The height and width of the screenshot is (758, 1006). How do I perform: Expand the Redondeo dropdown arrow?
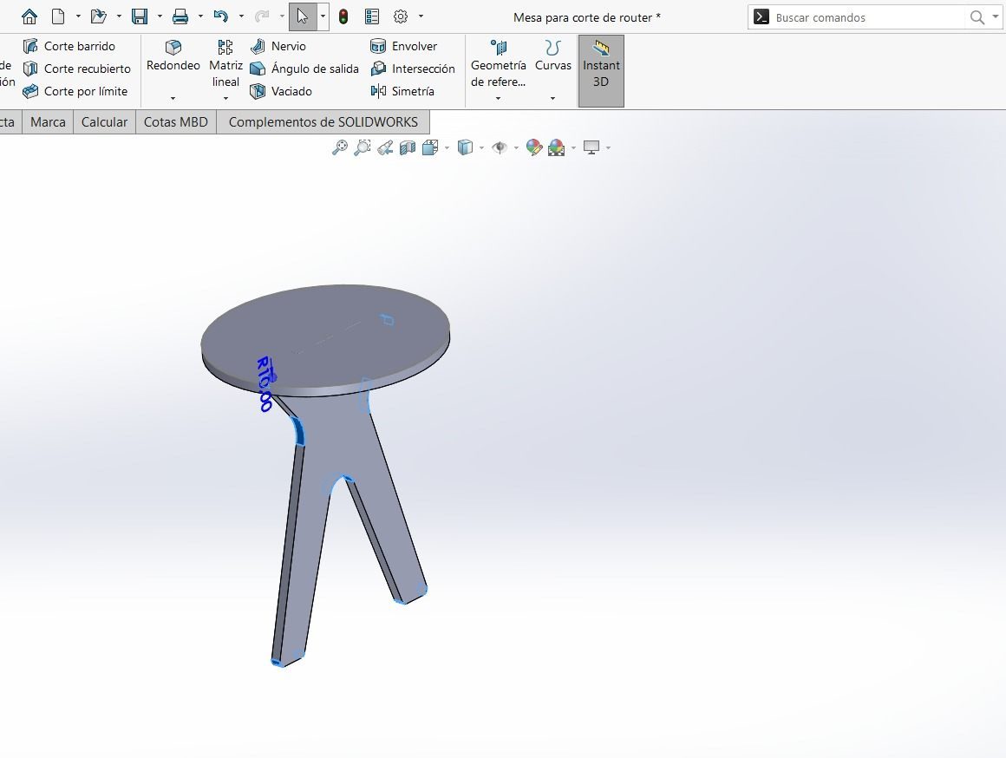click(x=173, y=98)
